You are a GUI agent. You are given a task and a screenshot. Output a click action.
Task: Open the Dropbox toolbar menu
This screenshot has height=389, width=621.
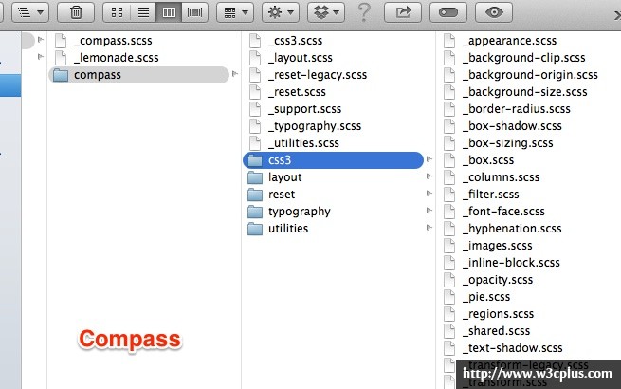tap(326, 12)
